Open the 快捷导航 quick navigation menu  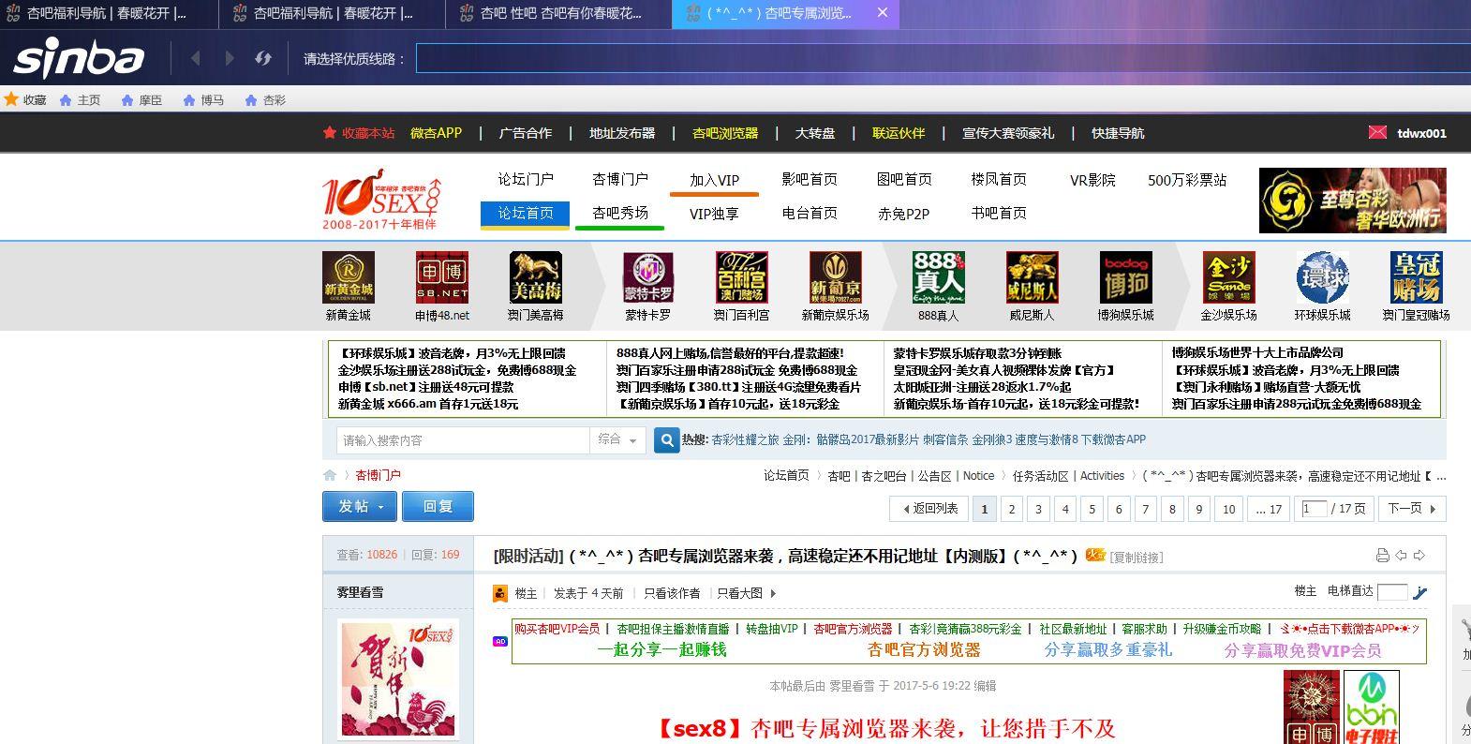1118,133
